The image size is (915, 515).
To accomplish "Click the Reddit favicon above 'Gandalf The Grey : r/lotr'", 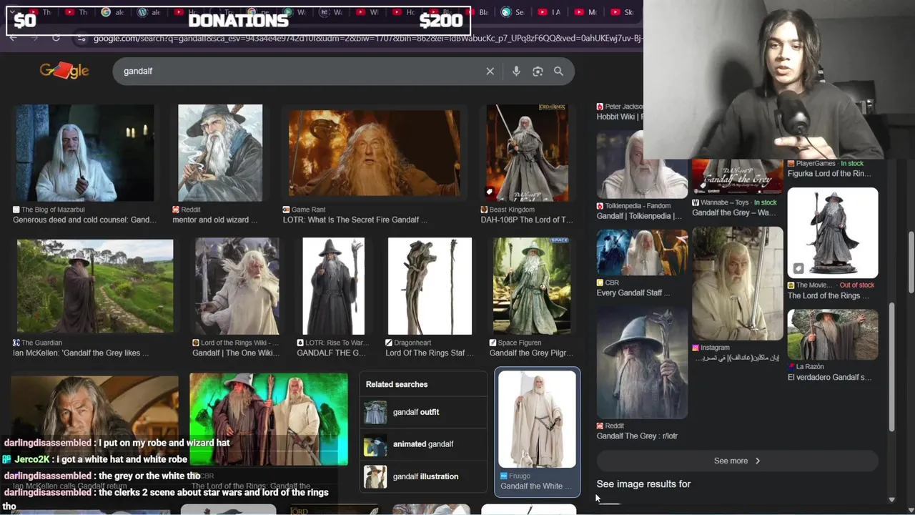I will [600, 426].
